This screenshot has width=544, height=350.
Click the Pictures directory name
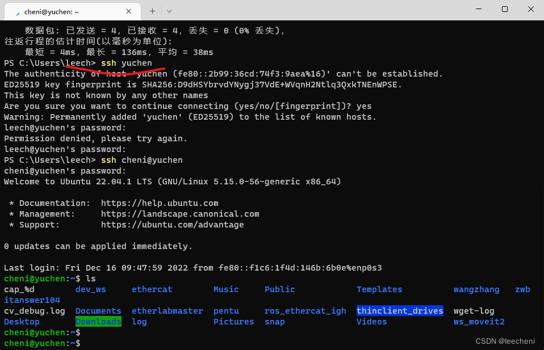233,321
